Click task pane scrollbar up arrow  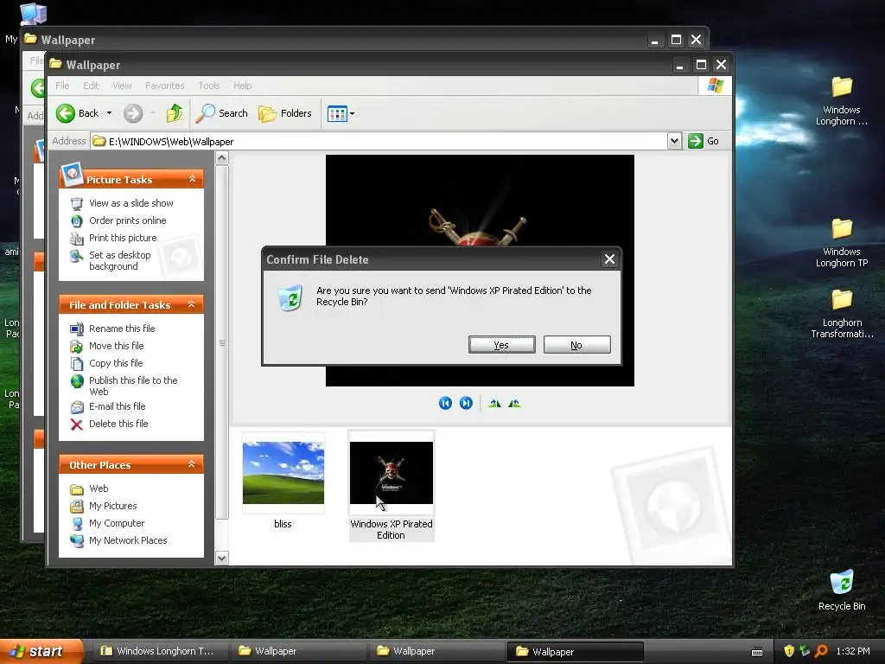[222, 158]
